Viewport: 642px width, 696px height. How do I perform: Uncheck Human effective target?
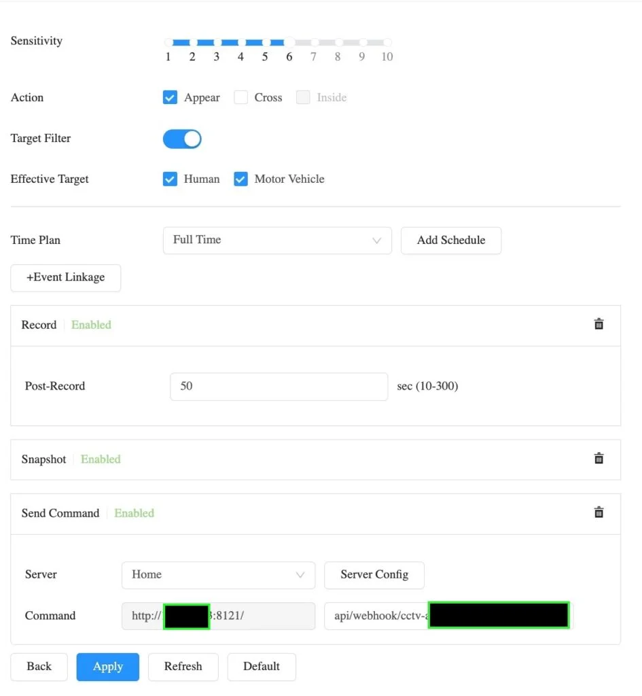click(170, 179)
